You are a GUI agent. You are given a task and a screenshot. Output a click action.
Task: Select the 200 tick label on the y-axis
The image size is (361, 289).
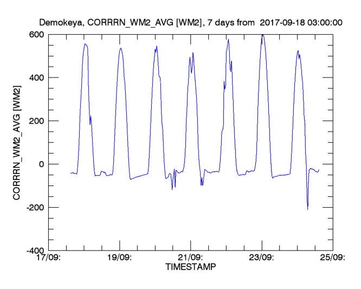tap(36, 121)
